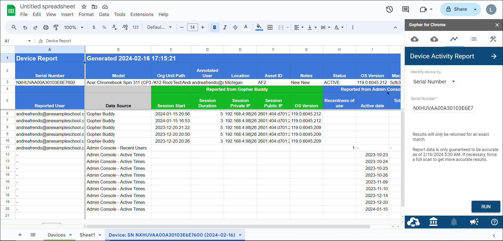Format as percent icon

(x=104, y=27)
